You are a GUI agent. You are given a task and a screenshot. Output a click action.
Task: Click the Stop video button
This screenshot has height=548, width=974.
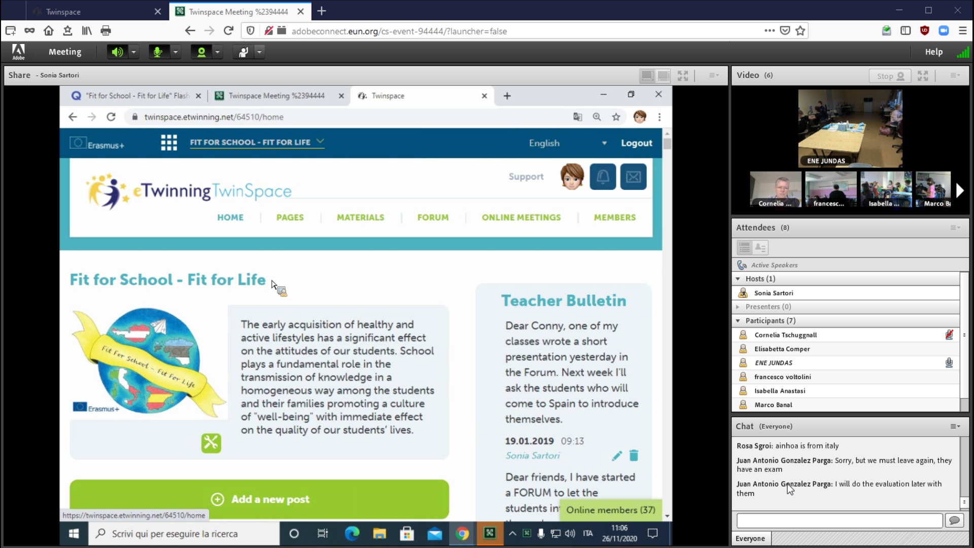[890, 76]
